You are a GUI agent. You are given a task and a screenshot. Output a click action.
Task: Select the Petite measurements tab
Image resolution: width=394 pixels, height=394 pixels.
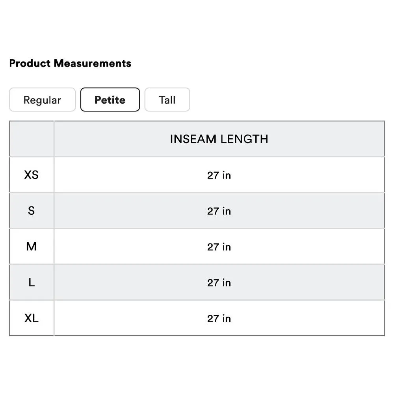click(x=110, y=100)
